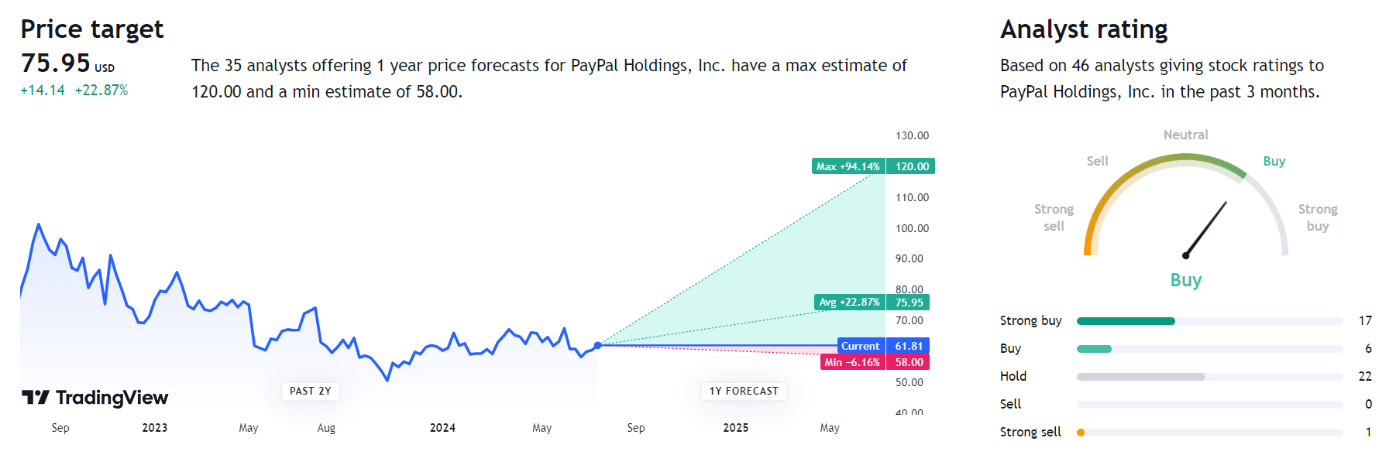1396x472 pixels.
Task: Click the gauge needle on the rating dial
Action: (x=1206, y=229)
